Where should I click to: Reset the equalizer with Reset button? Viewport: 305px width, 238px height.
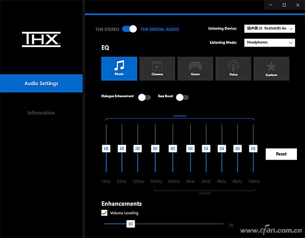(281, 154)
